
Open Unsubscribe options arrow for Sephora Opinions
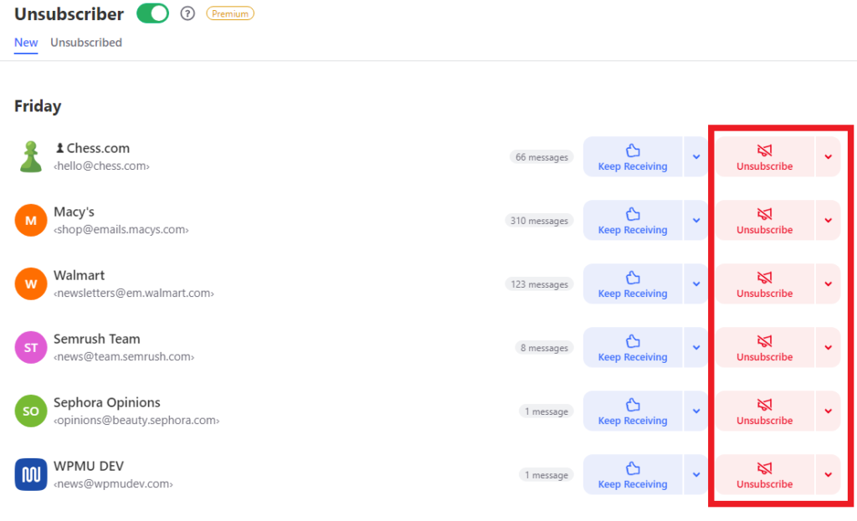(x=828, y=411)
